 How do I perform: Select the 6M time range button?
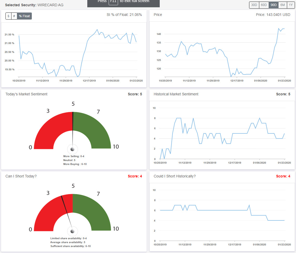(x=282, y=5)
